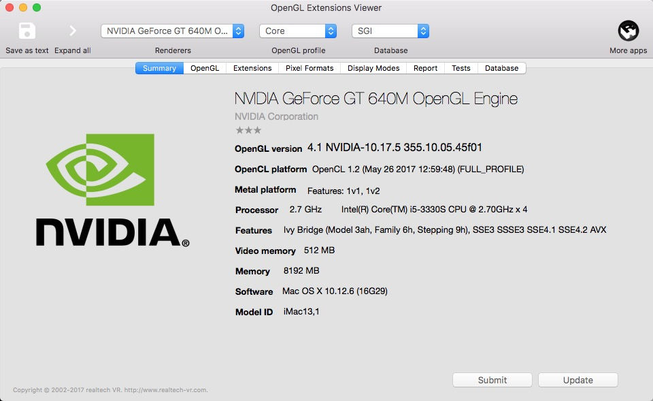Open the Display Modes tab

(373, 68)
